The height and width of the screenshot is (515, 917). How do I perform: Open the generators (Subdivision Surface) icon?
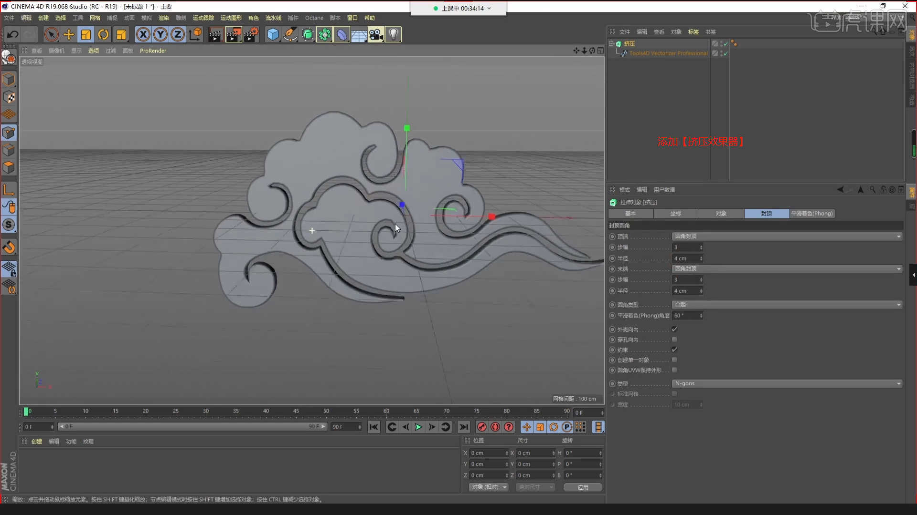tap(308, 34)
